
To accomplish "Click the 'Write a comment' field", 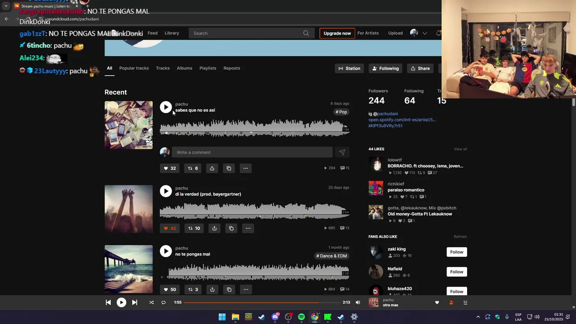I will pyautogui.click(x=252, y=152).
